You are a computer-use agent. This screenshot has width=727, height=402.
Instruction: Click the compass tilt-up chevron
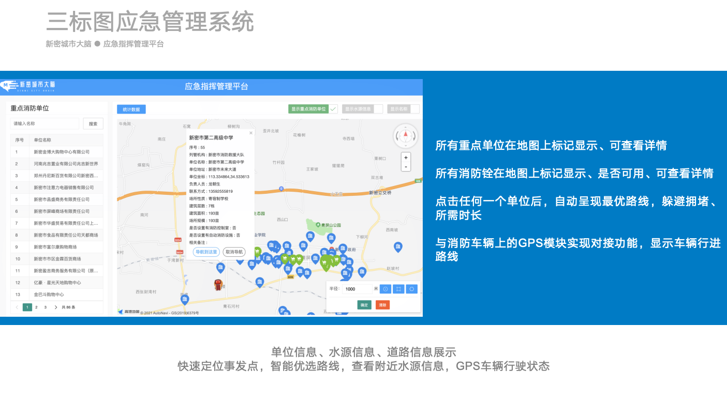[406, 127]
